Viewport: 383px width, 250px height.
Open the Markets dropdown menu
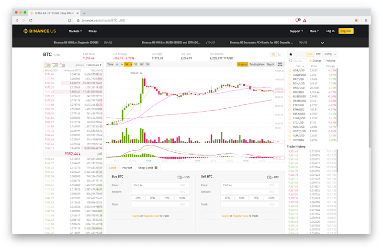click(x=75, y=31)
